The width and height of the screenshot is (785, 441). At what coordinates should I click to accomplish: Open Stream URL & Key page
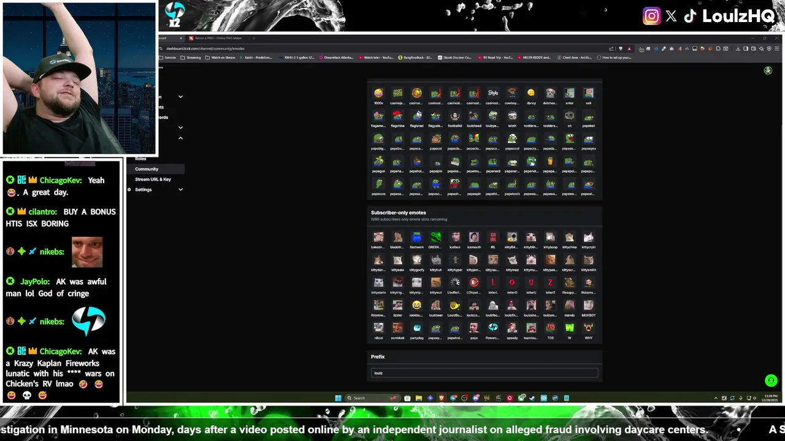pyautogui.click(x=153, y=179)
